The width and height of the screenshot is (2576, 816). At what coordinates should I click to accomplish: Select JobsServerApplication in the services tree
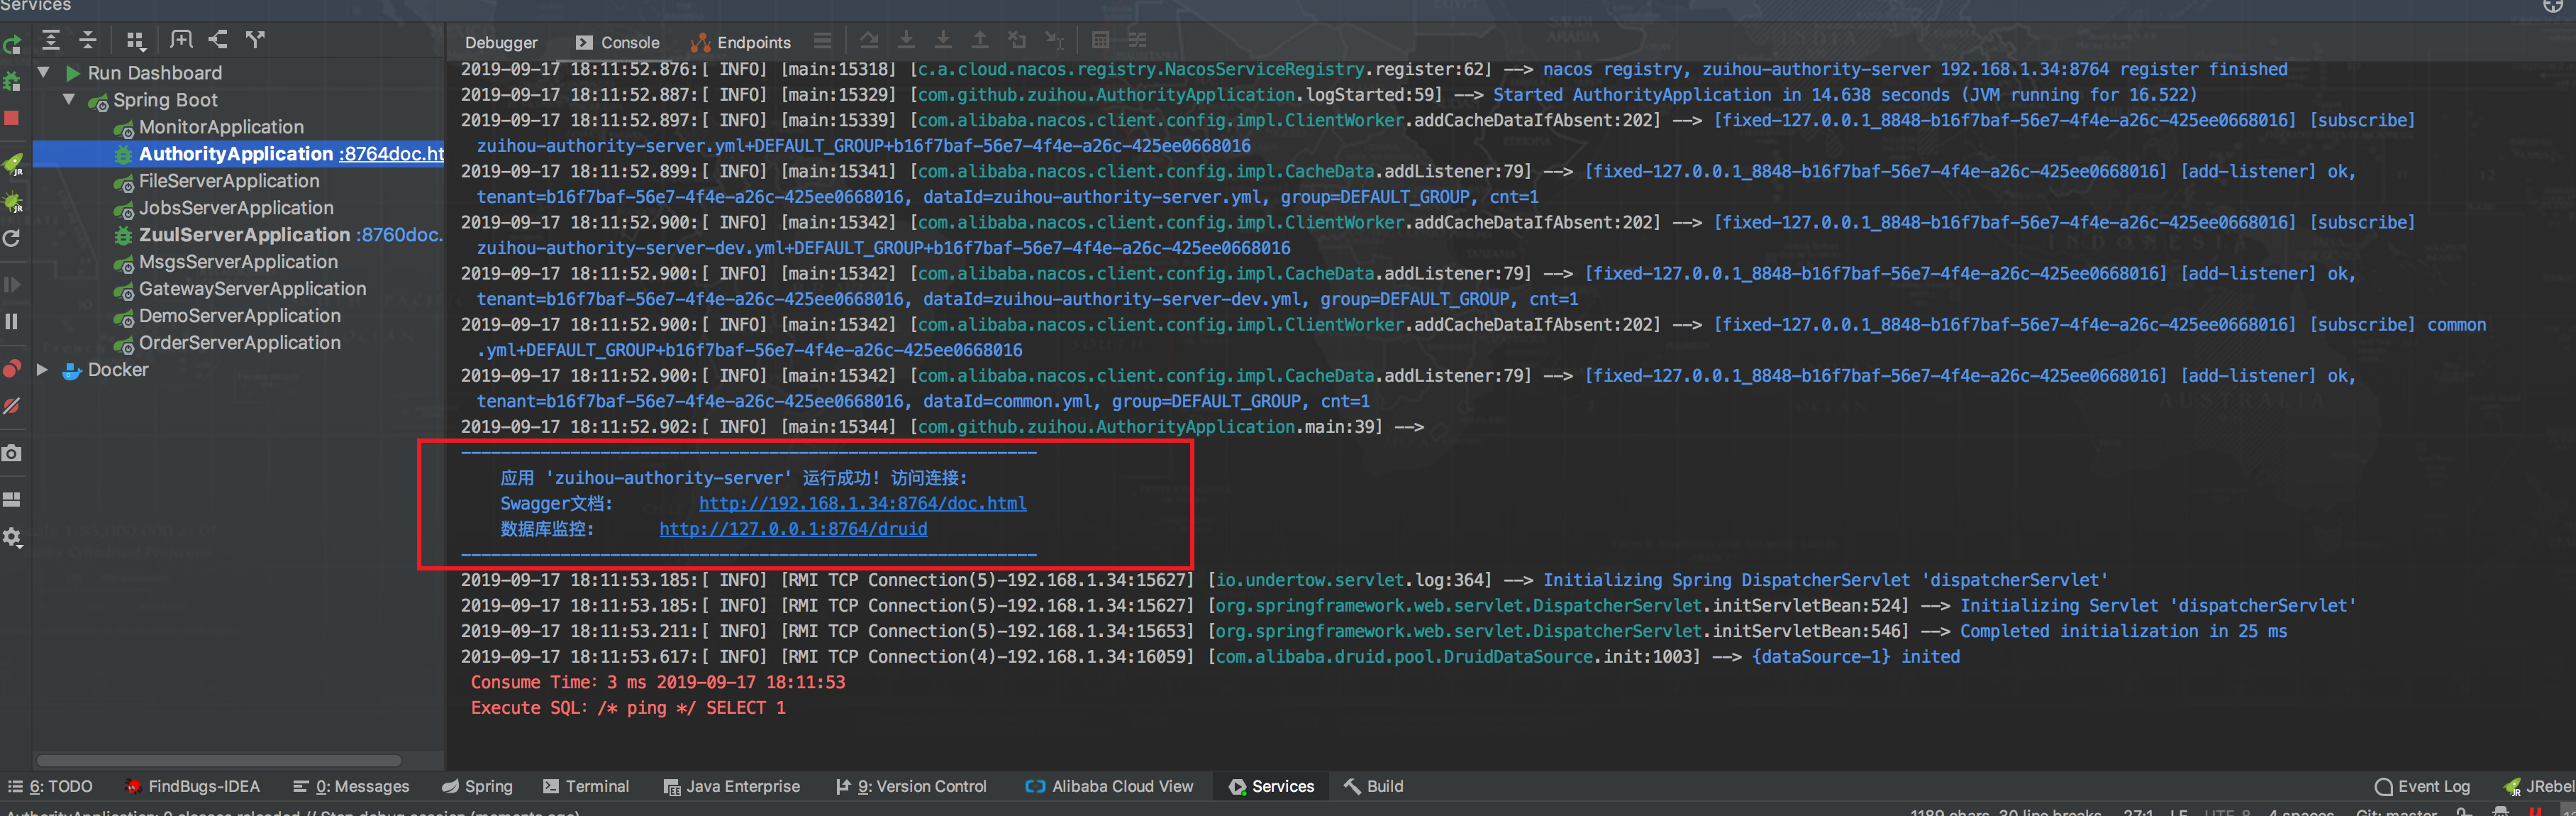[x=236, y=208]
